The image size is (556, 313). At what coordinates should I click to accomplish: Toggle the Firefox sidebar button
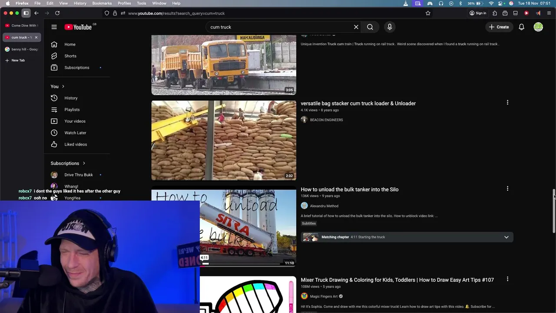[26, 13]
